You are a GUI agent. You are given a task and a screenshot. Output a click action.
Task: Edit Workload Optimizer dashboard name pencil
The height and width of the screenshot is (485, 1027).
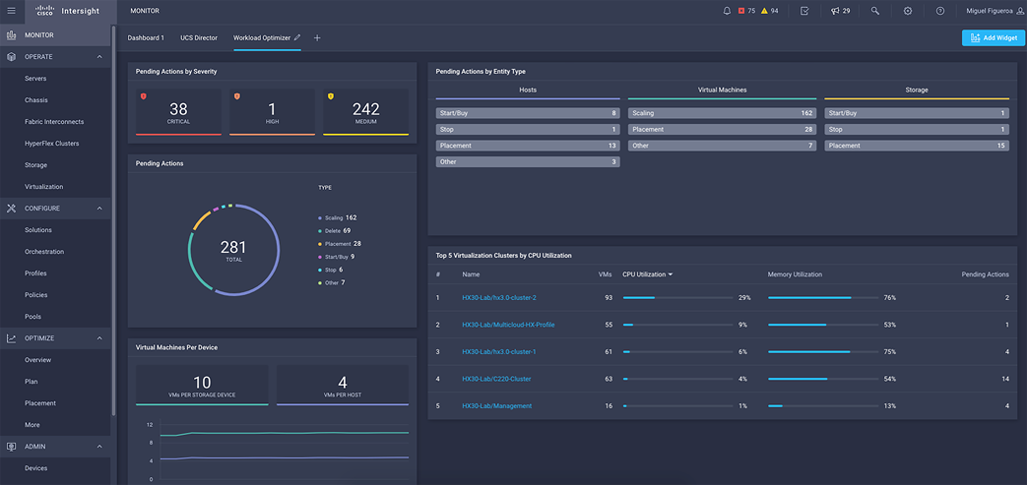coord(297,38)
